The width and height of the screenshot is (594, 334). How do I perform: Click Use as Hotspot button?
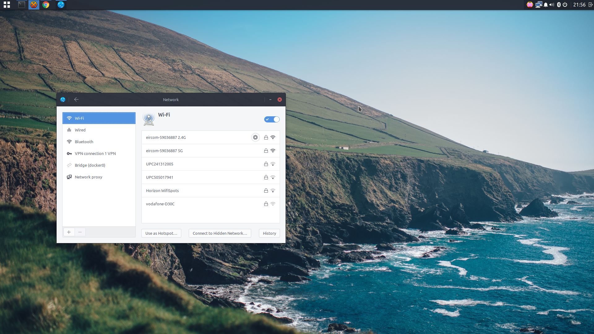click(161, 233)
